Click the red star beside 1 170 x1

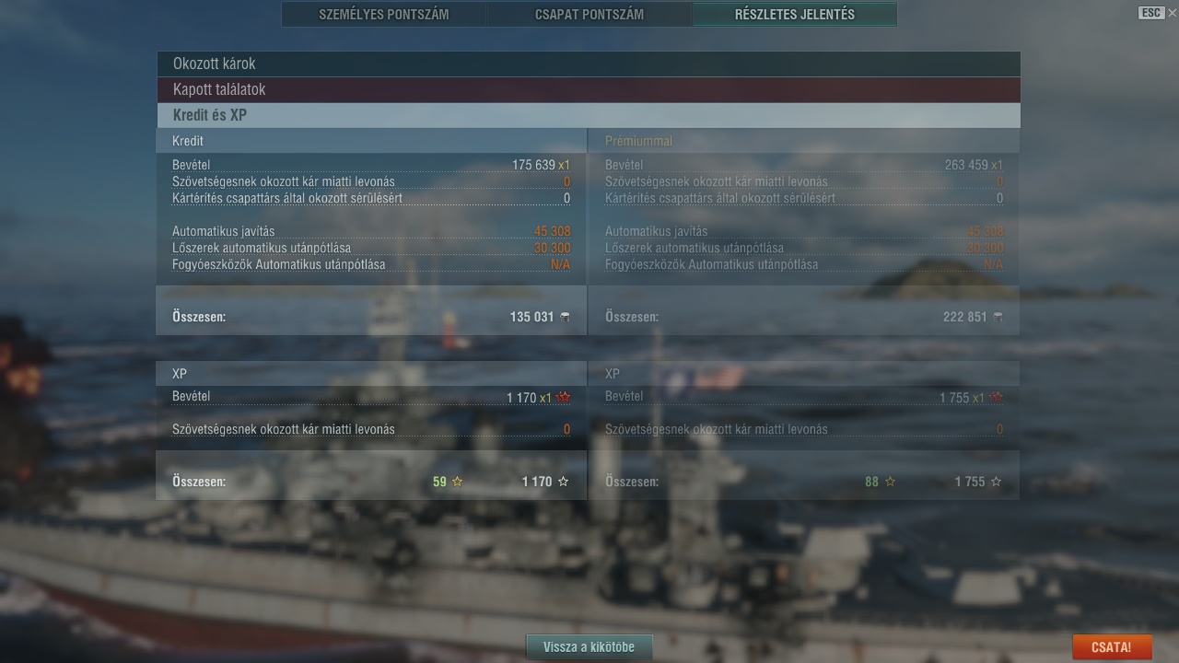click(x=564, y=398)
